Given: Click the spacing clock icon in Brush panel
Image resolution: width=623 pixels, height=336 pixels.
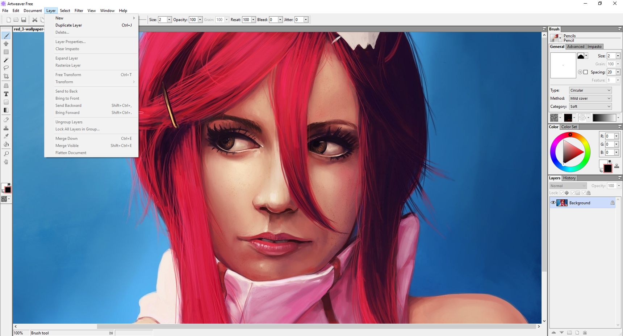Looking at the screenshot, I should (580, 72).
